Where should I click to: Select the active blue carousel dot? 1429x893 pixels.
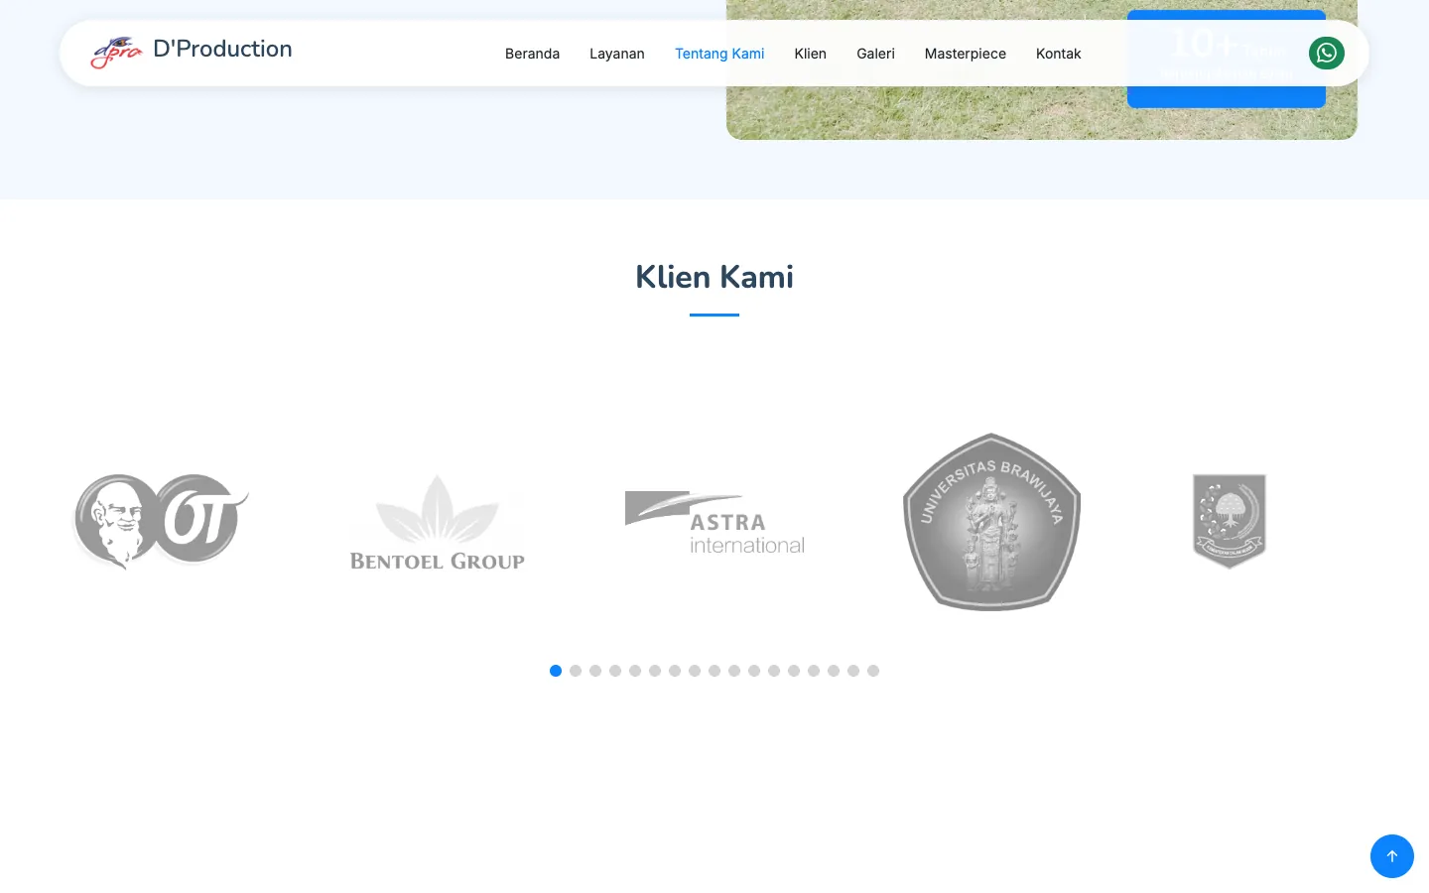tap(556, 671)
